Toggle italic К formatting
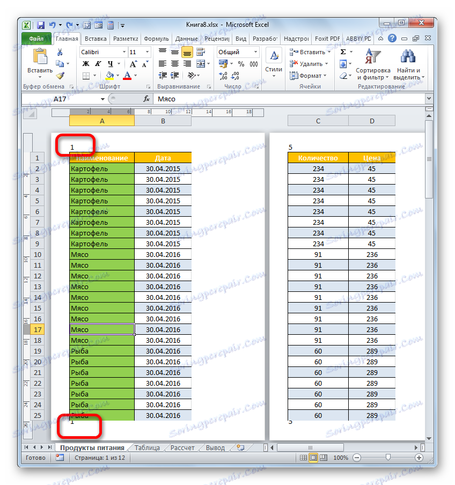Viewport: 455px width, 485px height. point(98,64)
